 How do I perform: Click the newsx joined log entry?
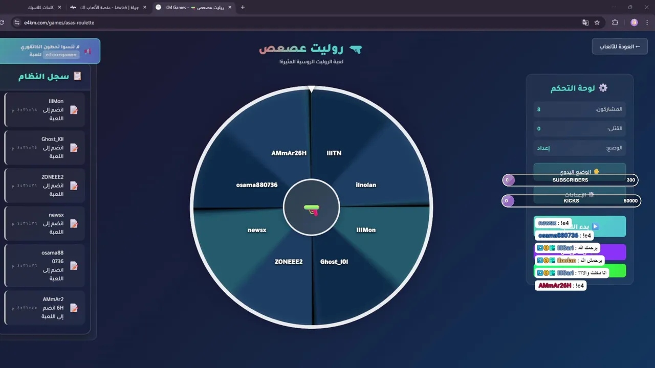coord(45,223)
